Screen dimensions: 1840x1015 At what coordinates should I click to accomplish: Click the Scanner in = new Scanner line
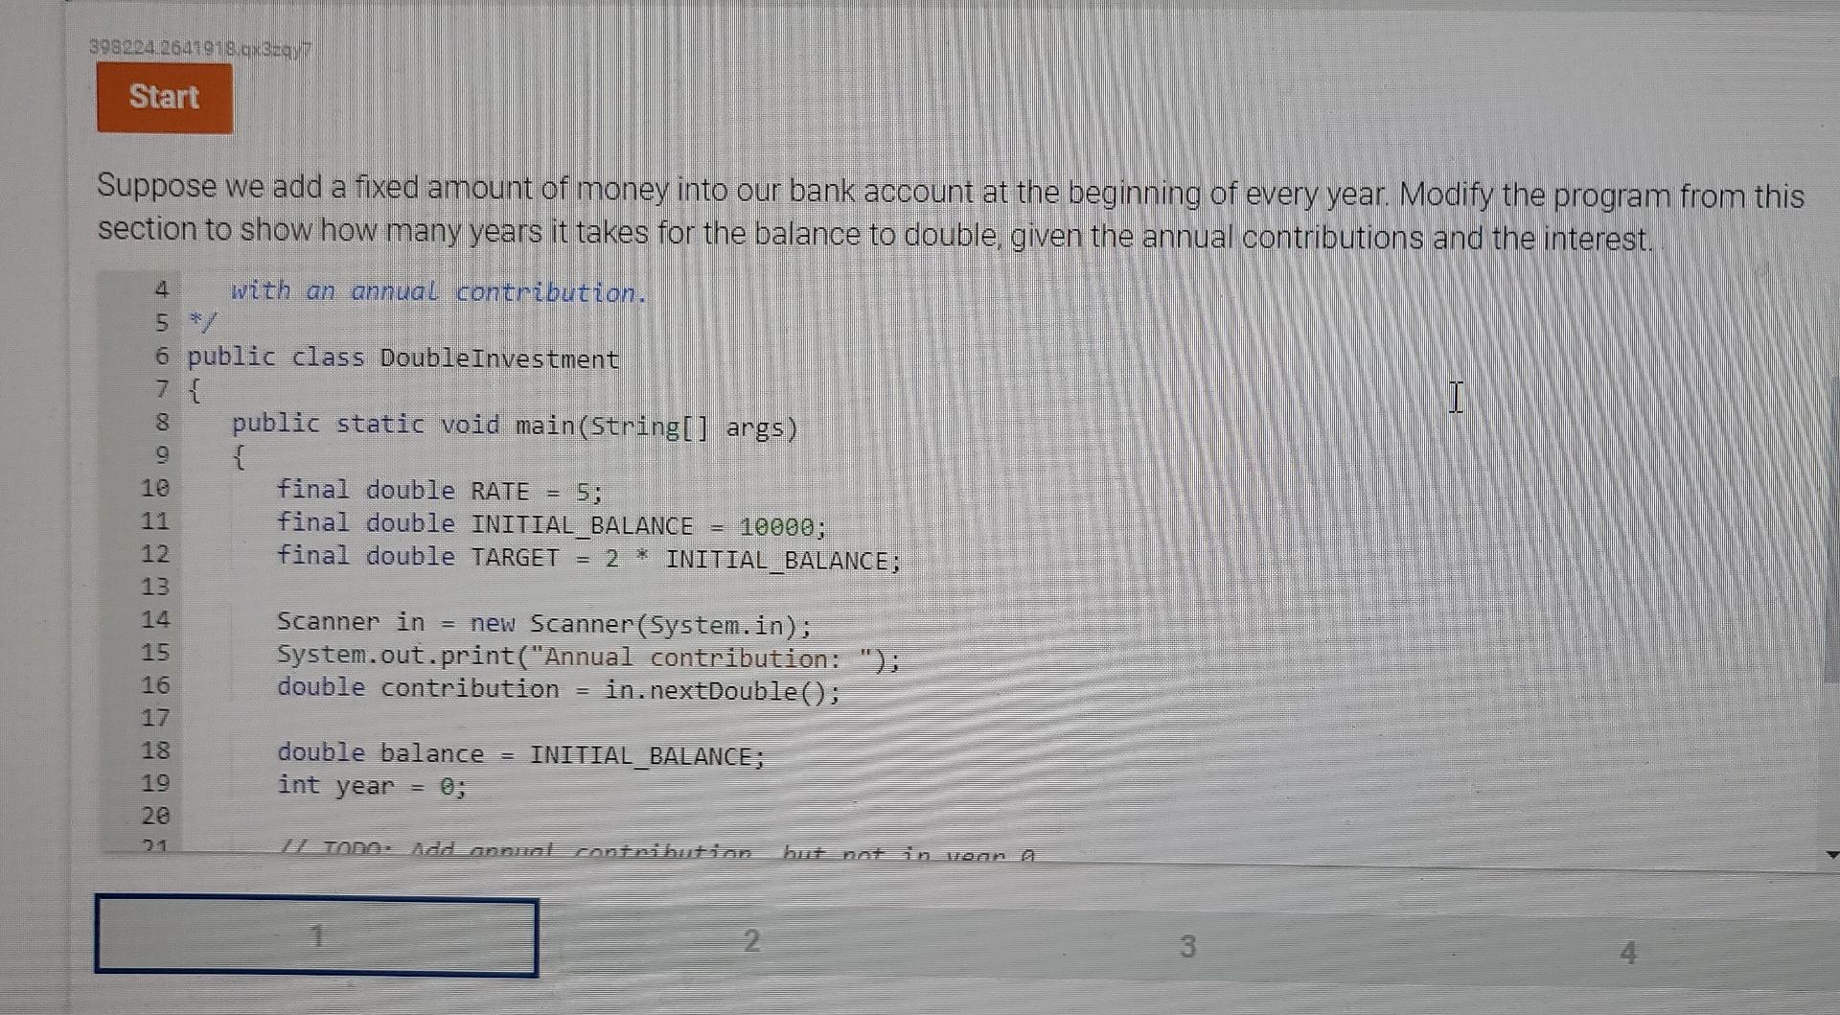pos(543,624)
